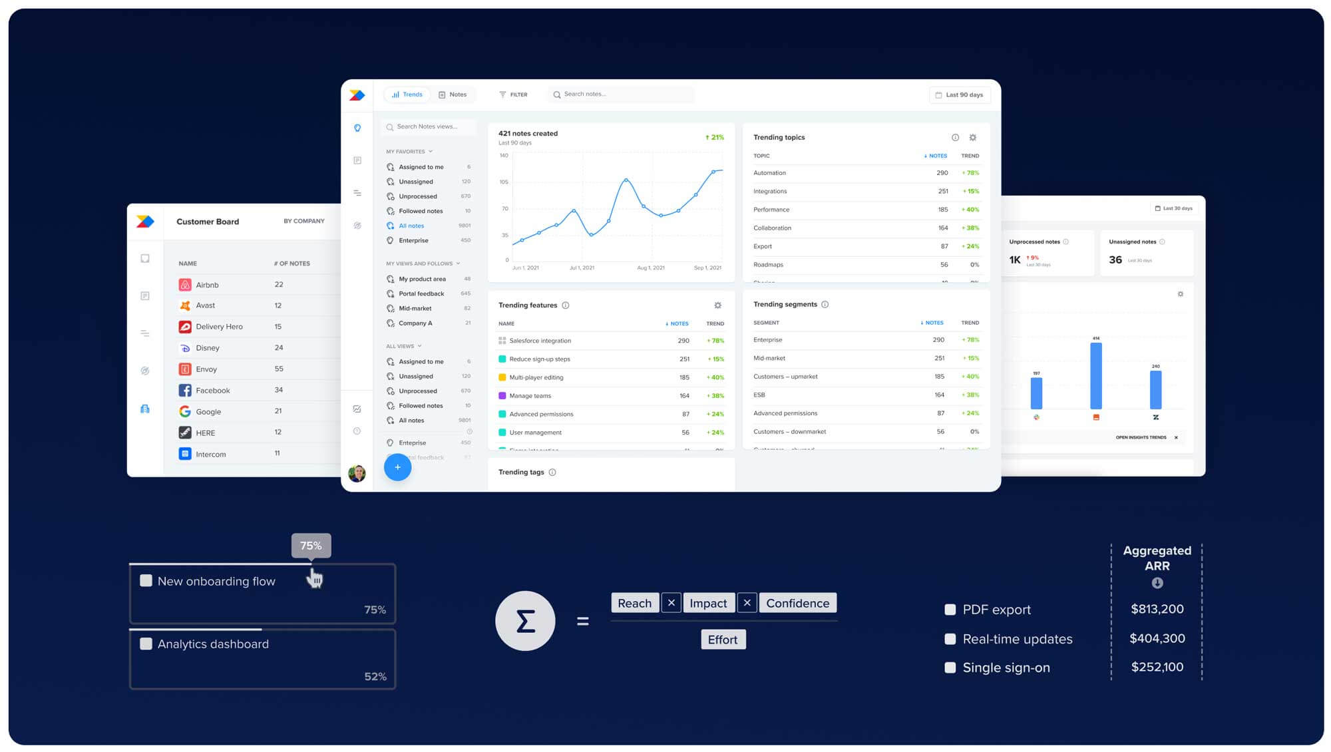Viewport: 1331px width, 752px height.
Task: Expand the MY FAVORITES section
Action: [x=429, y=151]
